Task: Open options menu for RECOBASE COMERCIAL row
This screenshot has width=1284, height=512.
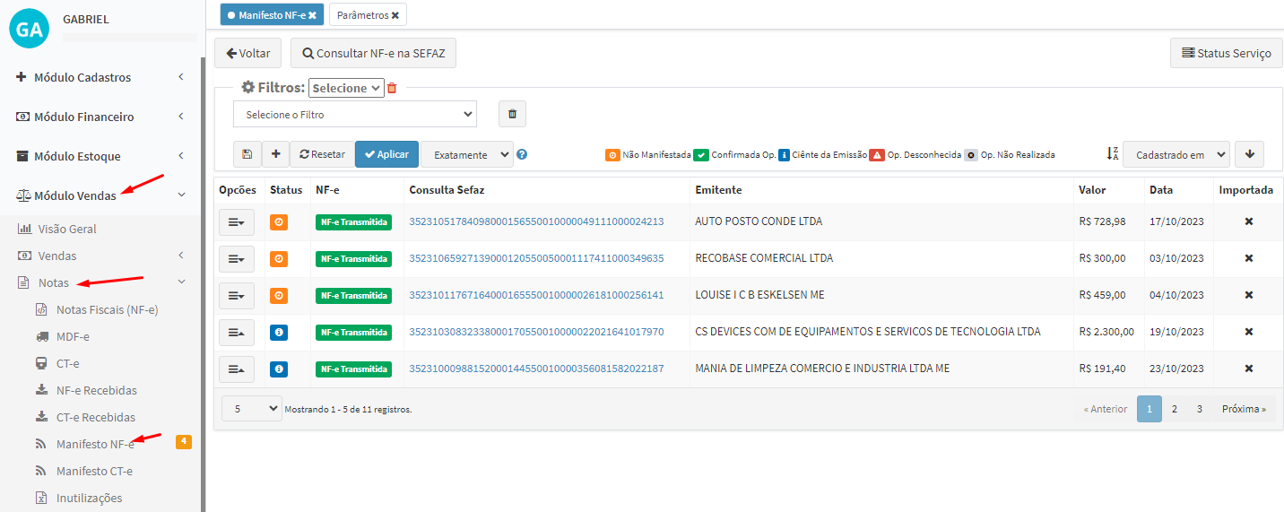Action: click(x=237, y=258)
